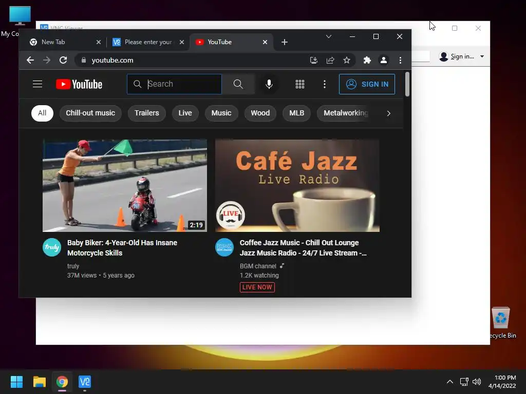Click the YouTube search input field
This screenshot has width=526, height=394.
click(175, 84)
